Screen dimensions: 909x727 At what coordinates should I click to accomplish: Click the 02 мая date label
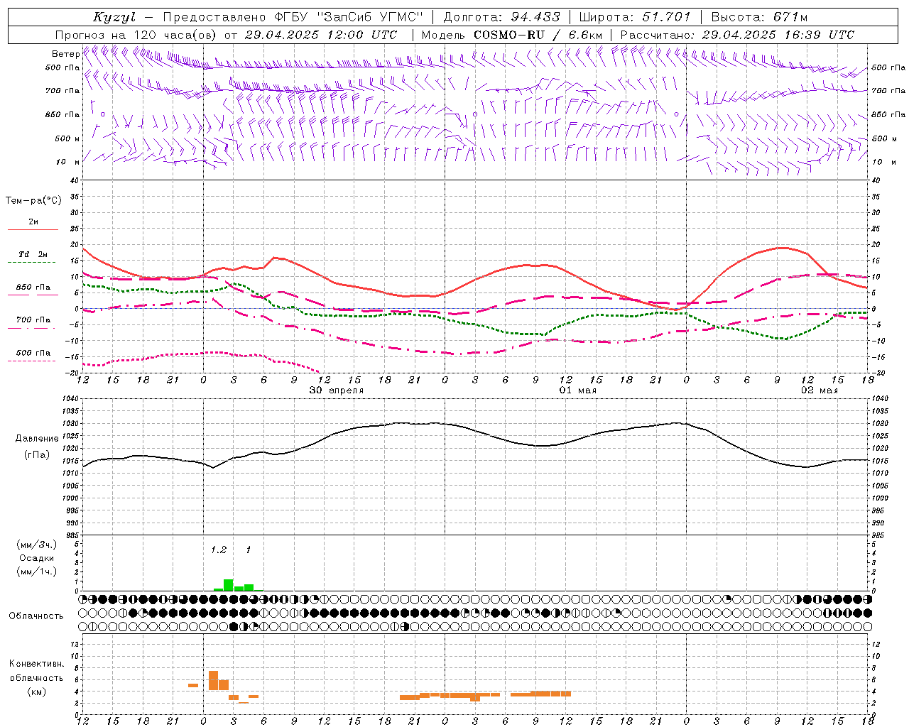(820, 390)
